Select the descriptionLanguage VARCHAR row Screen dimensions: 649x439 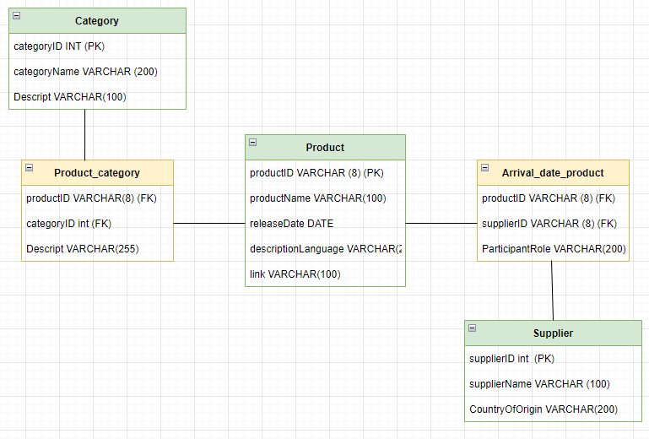point(325,249)
